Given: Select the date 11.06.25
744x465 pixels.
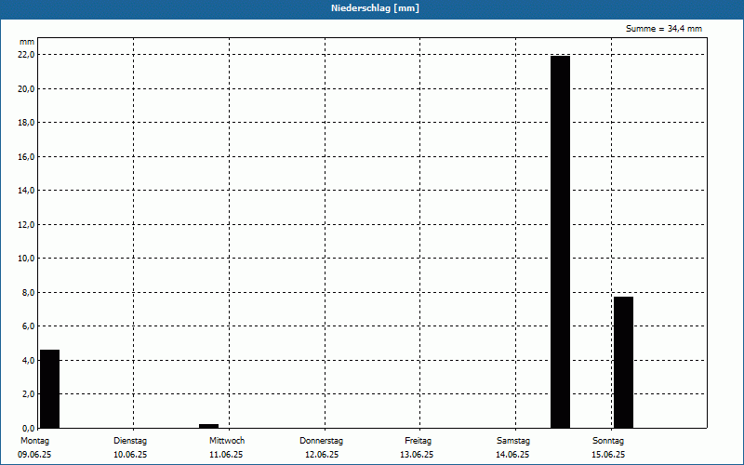Looking at the screenshot, I should 226,455.
